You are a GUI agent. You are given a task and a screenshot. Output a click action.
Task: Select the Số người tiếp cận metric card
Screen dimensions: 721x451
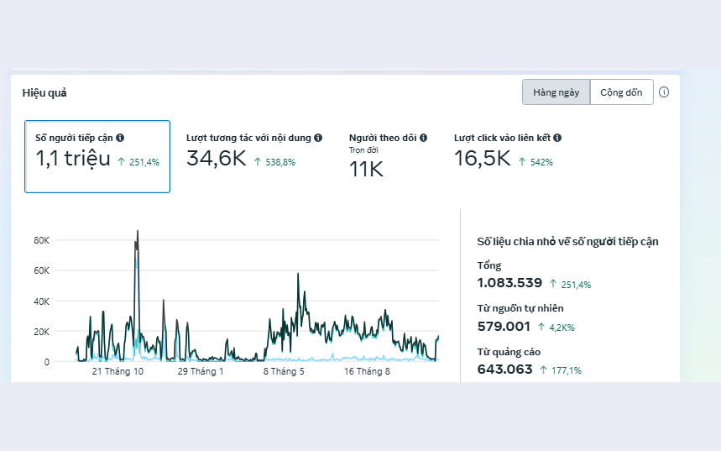[97, 156]
